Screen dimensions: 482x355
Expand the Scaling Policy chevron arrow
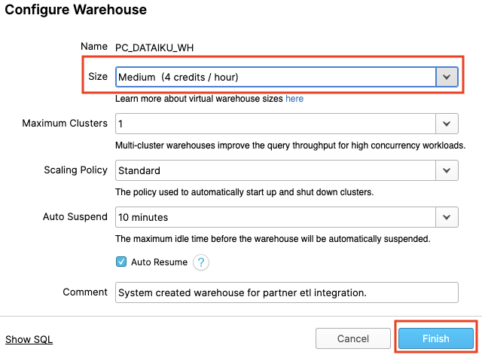click(447, 170)
